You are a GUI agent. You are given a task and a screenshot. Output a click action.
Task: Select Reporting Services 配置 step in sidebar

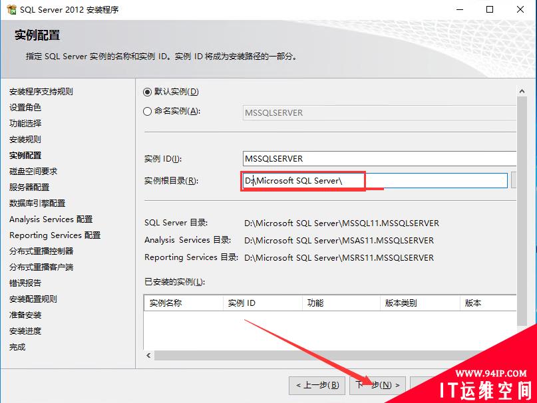pos(55,235)
